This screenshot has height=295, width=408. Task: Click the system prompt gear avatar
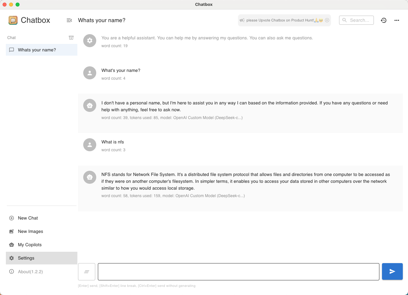point(90,41)
